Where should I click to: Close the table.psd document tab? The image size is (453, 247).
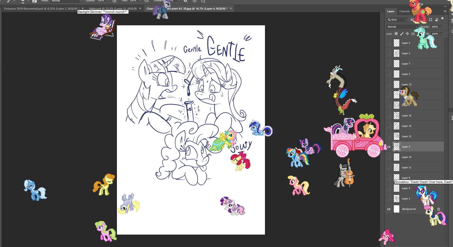tap(140, 9)
